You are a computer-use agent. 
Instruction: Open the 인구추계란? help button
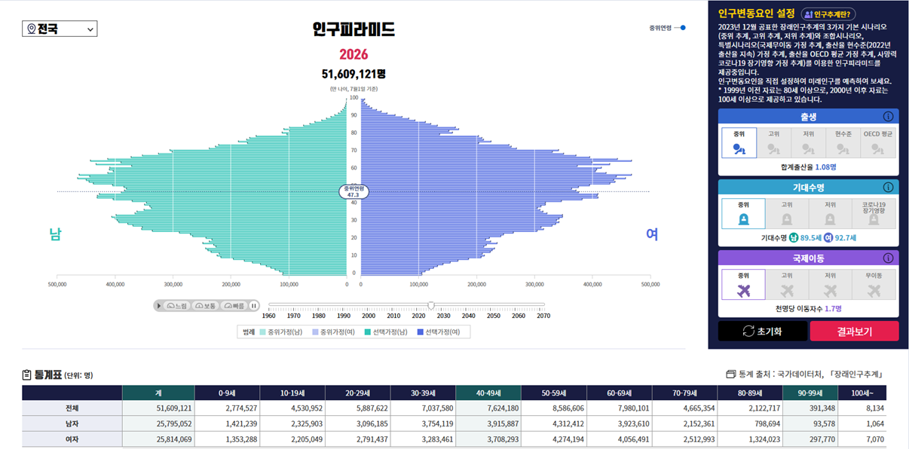click(828, 14)
